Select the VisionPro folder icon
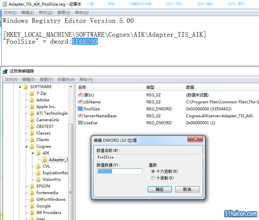The width and height of the screenshot is (259, 220). [x=38, y=180]
